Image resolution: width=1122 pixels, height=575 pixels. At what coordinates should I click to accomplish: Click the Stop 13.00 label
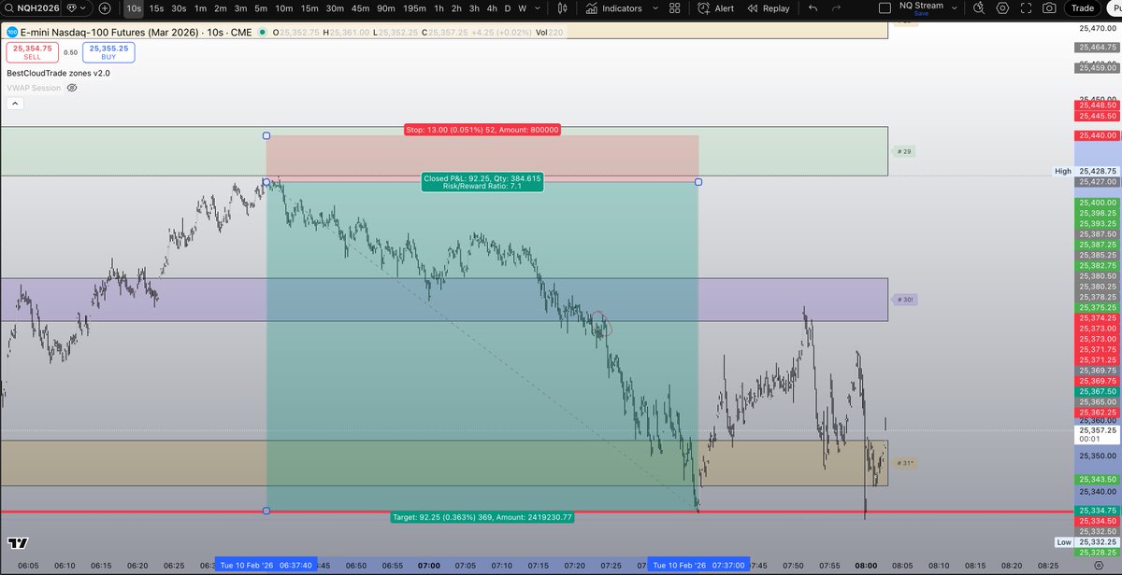click(482, 130)
